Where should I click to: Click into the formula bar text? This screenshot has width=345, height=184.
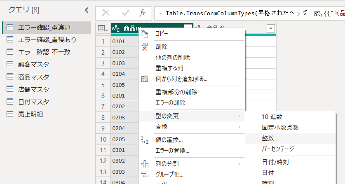[250, 14]
